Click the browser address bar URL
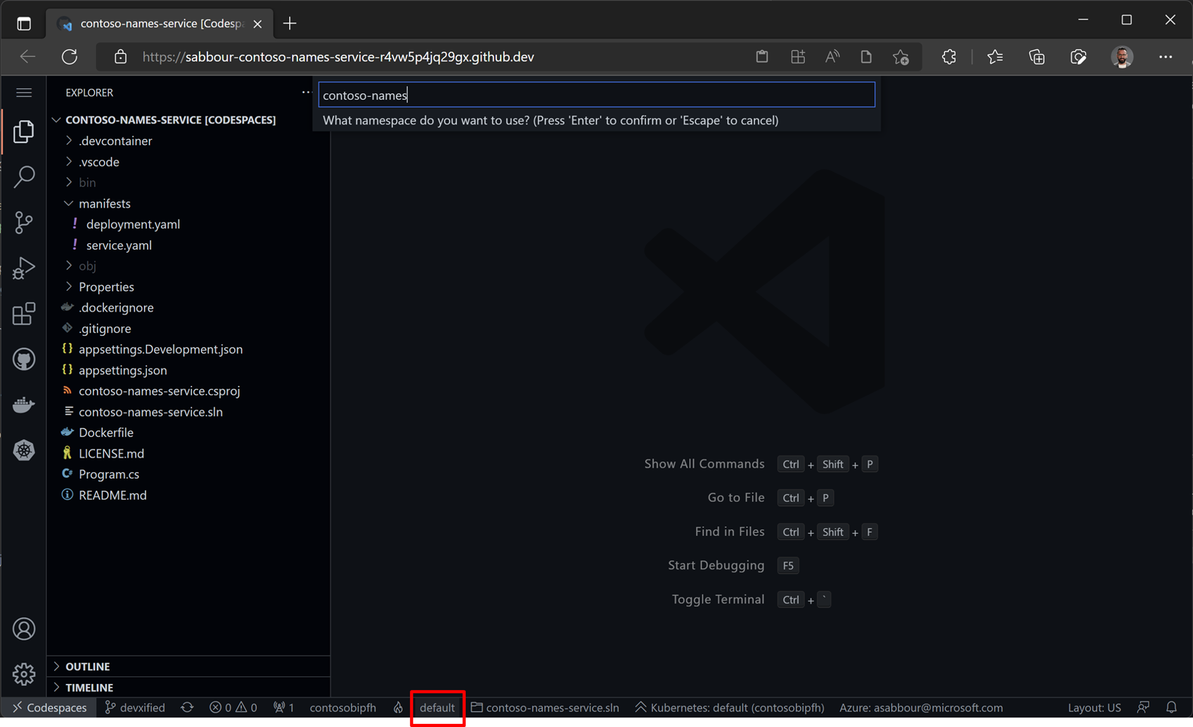The width and height of the screenshot is (1193, 727). coord(338,57)
